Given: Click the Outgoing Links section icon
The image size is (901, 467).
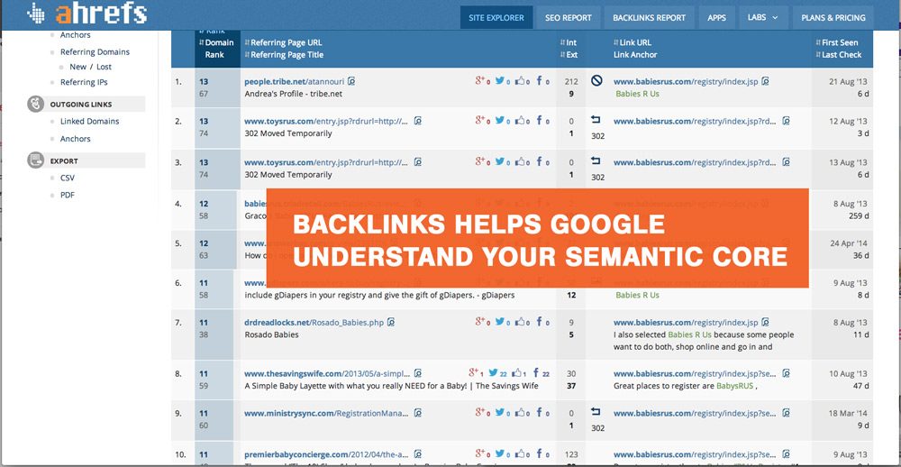Looking at the screenshot, I should click(36, 104).
